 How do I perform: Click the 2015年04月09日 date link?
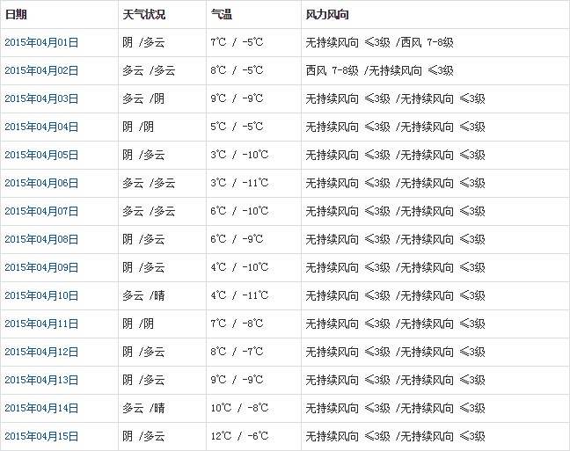click(x=41, y=267)
